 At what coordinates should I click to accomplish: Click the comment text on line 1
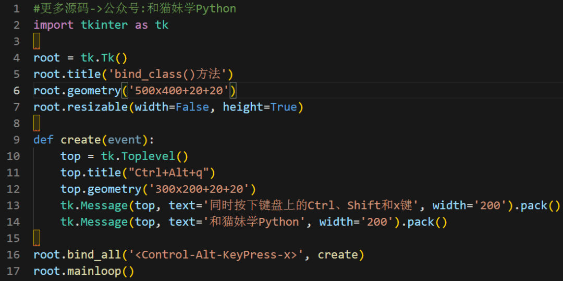134,9
